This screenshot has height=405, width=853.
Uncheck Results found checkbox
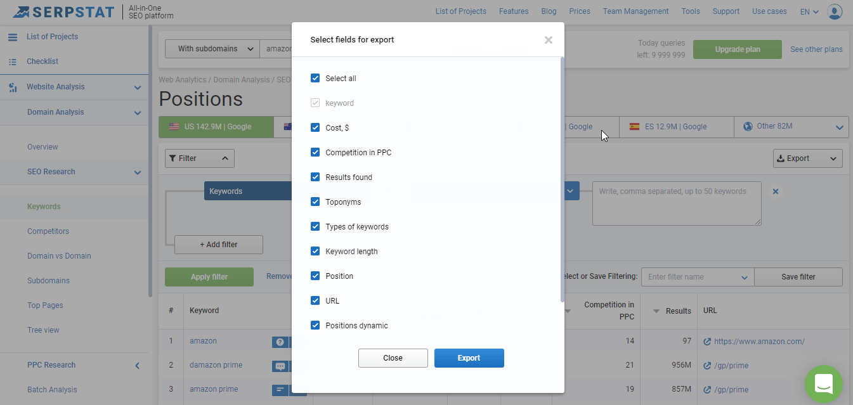point(315,177)
